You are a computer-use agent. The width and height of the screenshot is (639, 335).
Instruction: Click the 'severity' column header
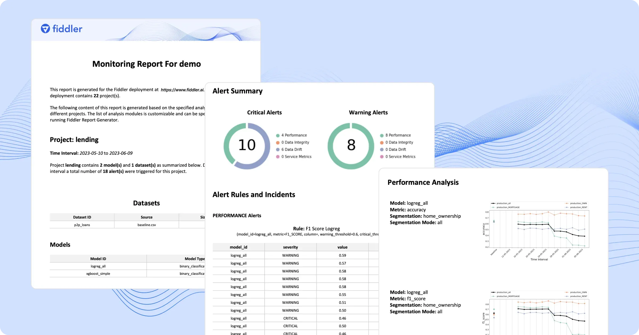coord(290,247)
